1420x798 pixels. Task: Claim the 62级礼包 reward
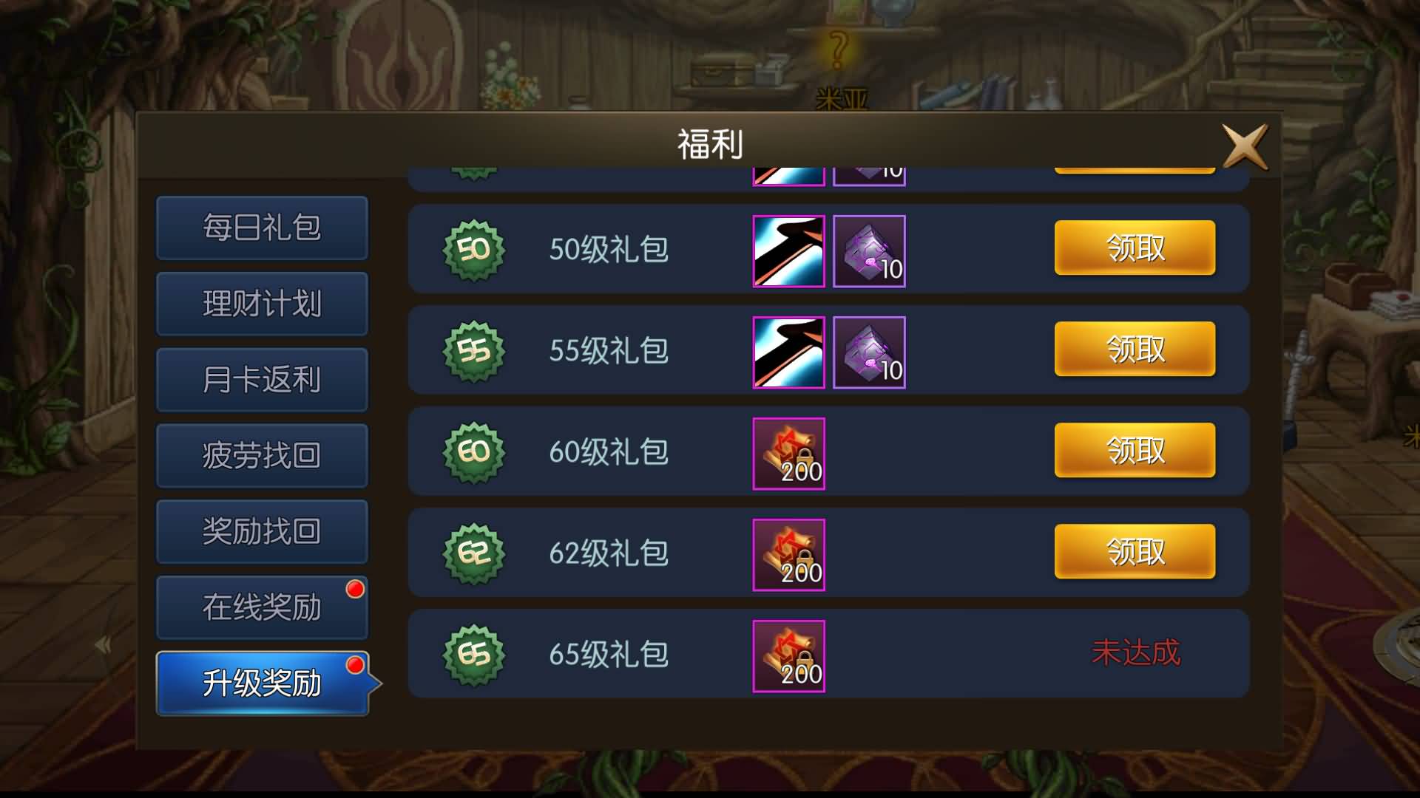point(1135,551)
